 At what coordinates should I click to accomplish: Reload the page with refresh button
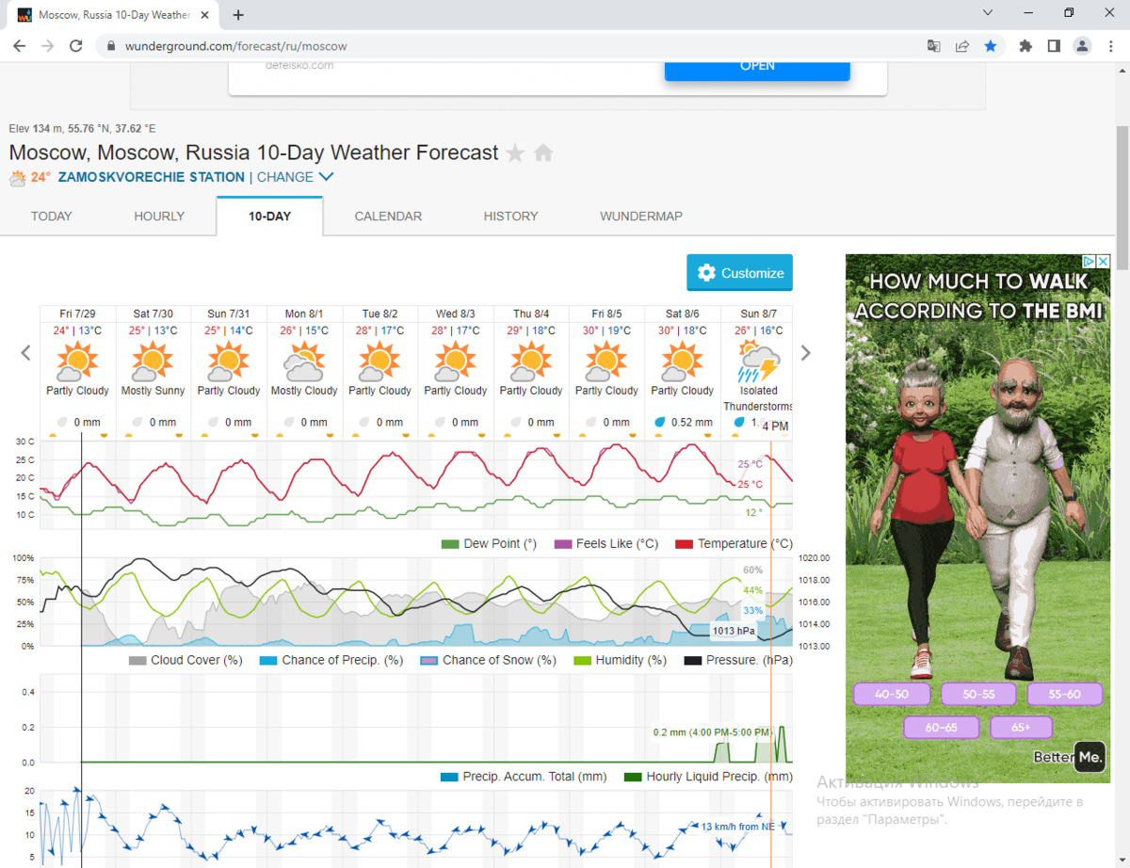coord(76,45)
